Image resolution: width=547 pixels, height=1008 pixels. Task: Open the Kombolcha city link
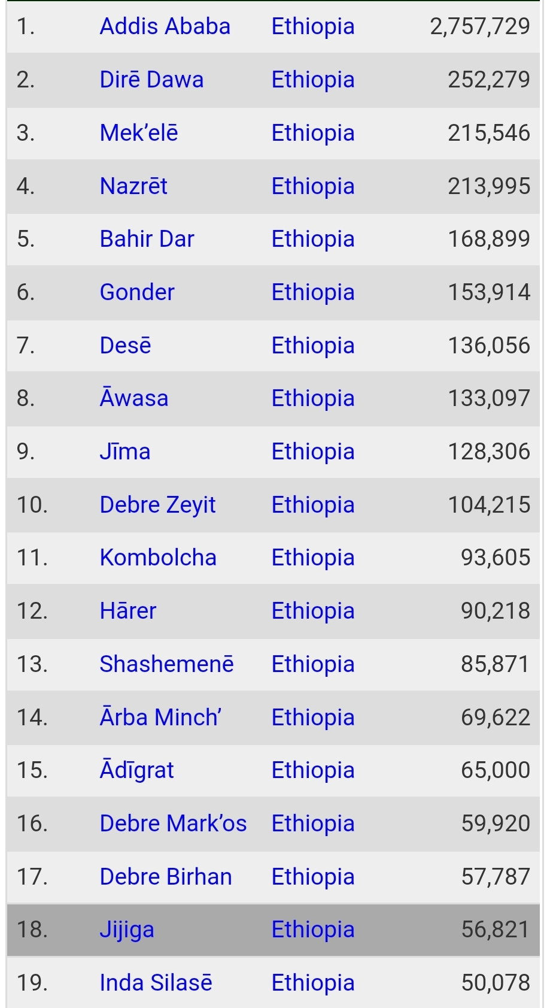point(158,558)
